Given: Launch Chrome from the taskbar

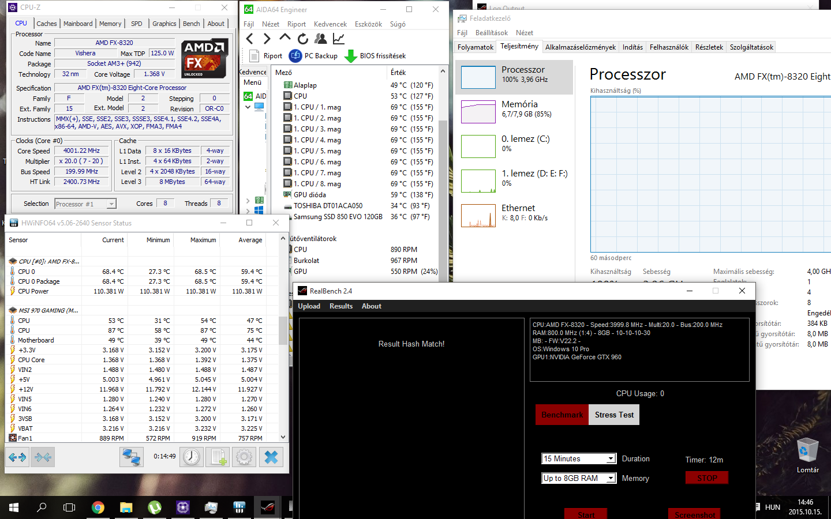Looking at the screenshot, I should 98,507.
